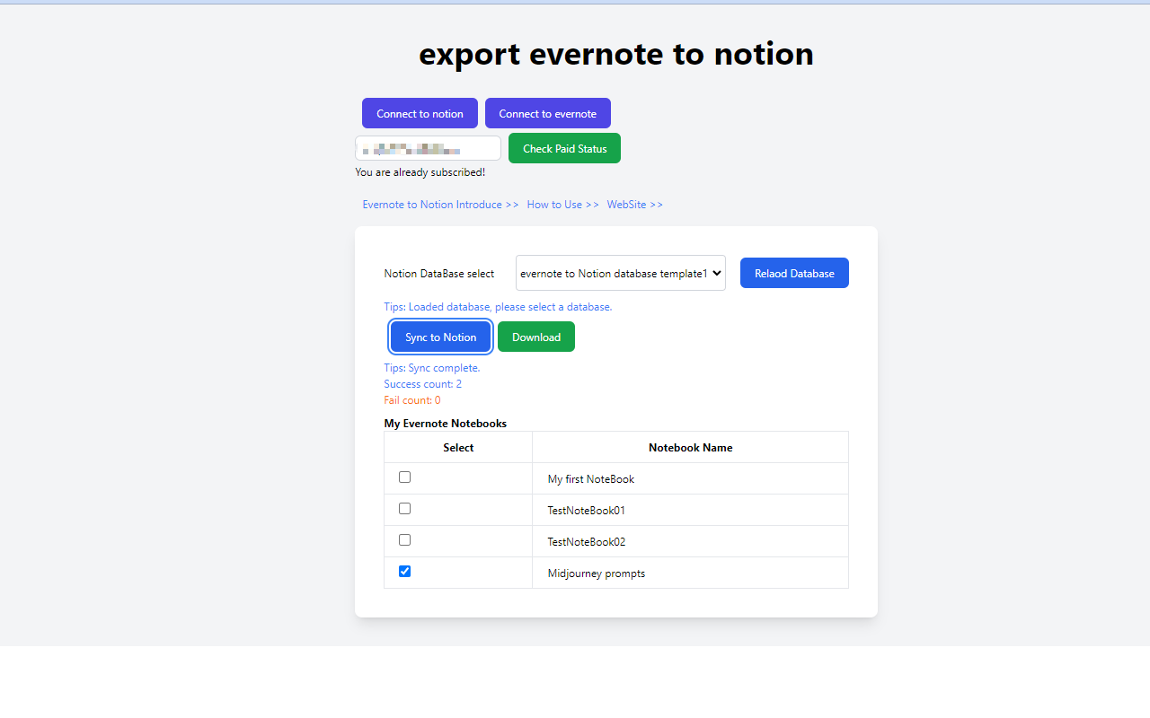Click 'You are already subscribed!' text

coord(420,172)
